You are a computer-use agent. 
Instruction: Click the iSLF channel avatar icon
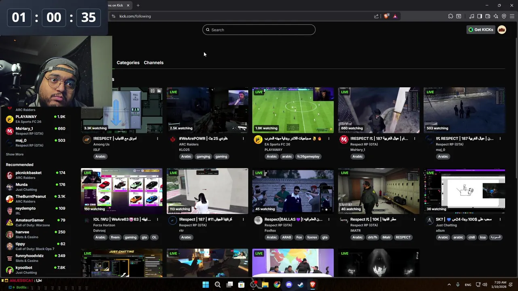point(87,139)
